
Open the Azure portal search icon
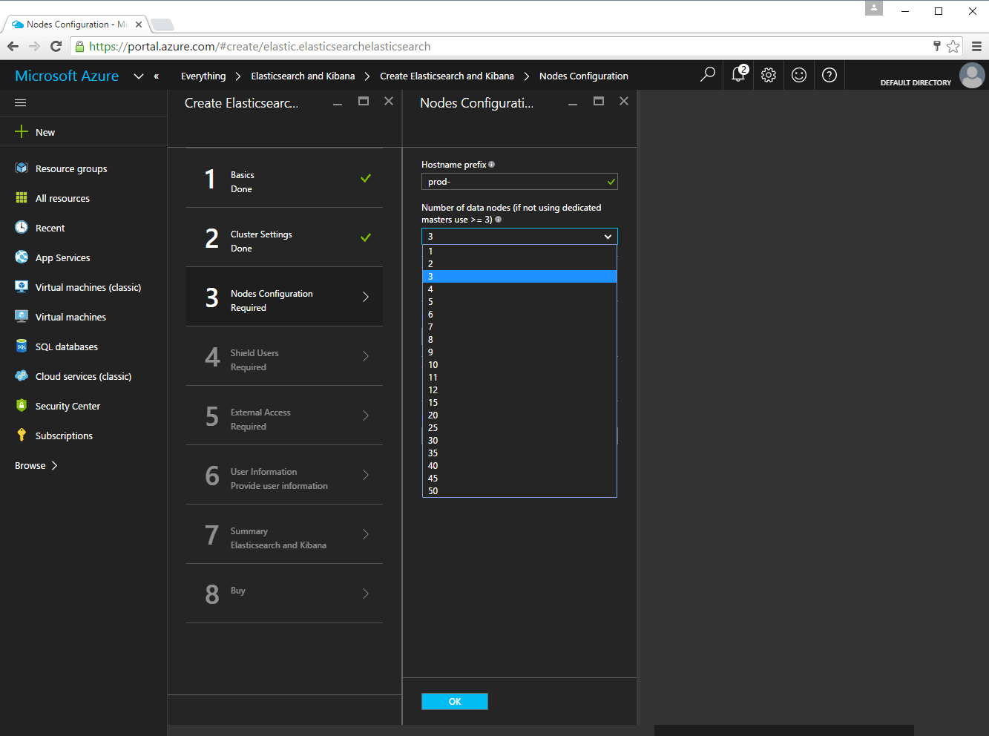click(708, 74)
